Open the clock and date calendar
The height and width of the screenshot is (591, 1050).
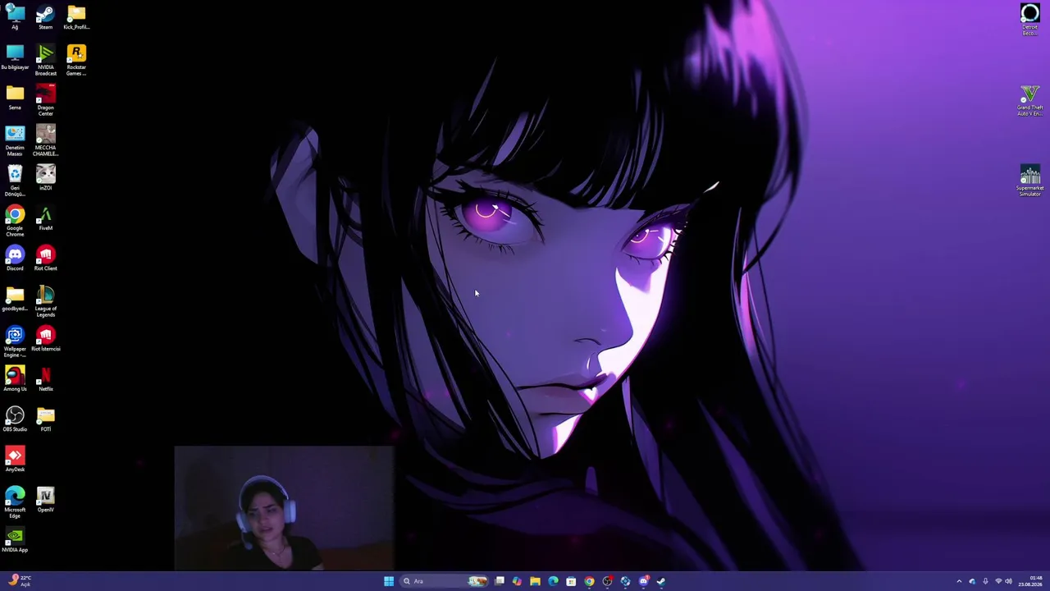(x=1030, y=581)
